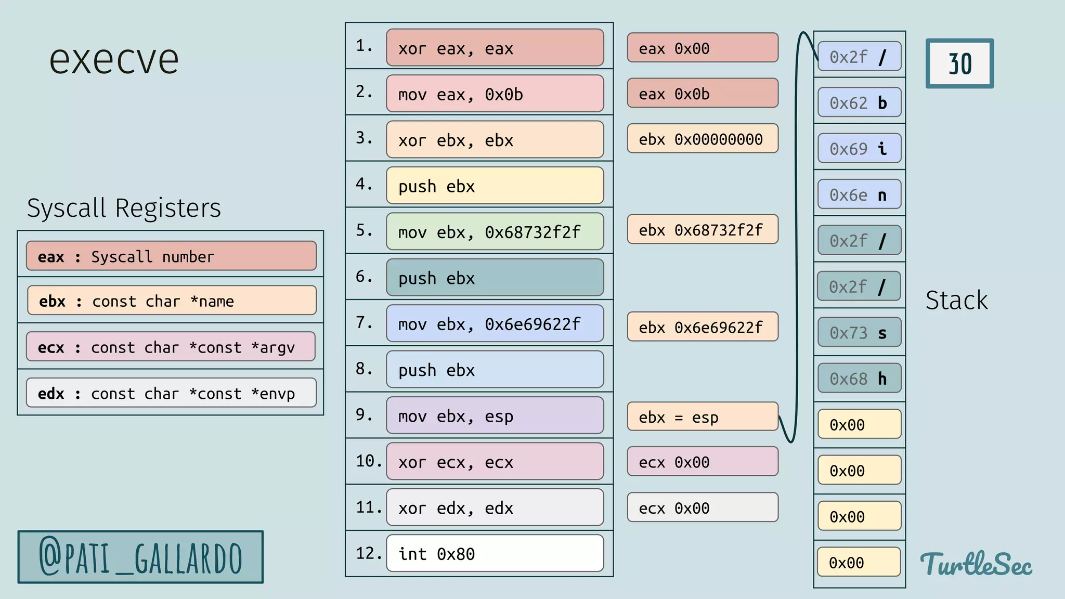This screenshot has width=1065, height=599.
Task: Click the TurtleSec logo
Action: click(x=976, y=565)
